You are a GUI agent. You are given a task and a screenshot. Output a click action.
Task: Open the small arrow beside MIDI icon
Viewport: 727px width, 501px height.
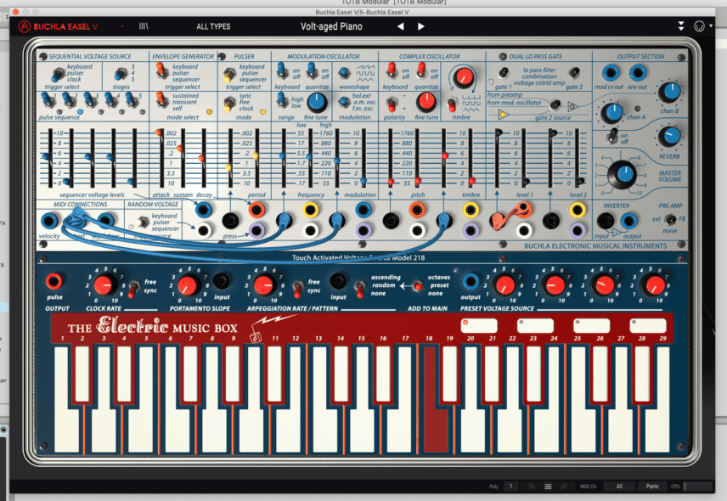point(711,26)
